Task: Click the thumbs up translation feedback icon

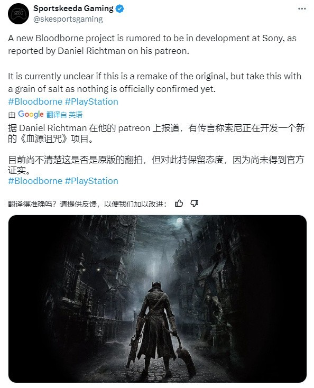Action: click(x=179, y=204)
